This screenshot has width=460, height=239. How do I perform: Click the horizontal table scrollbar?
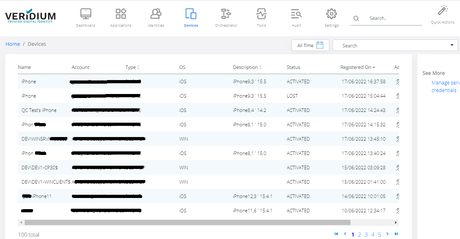pos(187,222)
